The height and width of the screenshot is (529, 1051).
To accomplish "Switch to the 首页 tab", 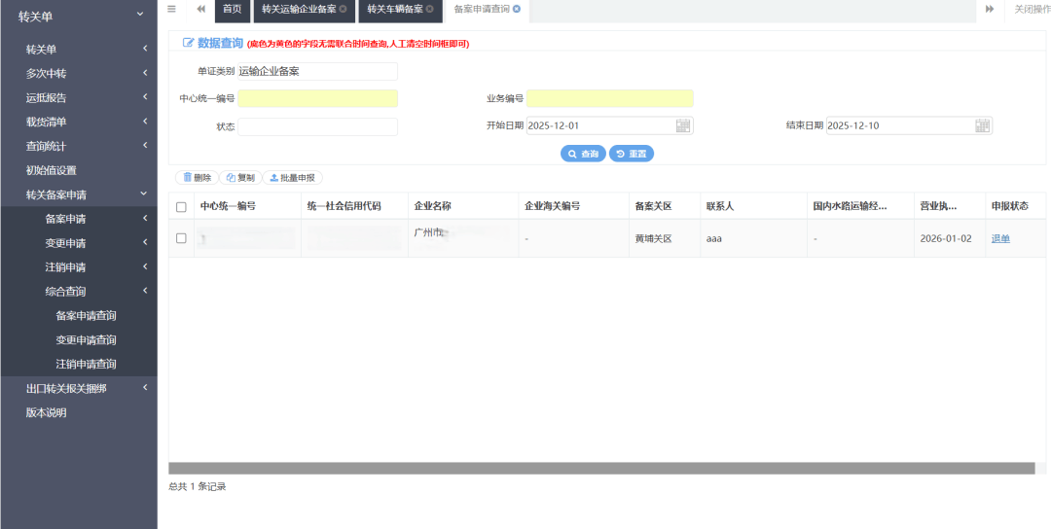I will coord(232,9).
